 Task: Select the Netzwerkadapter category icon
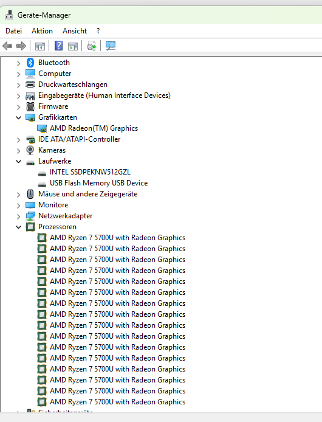30,216
